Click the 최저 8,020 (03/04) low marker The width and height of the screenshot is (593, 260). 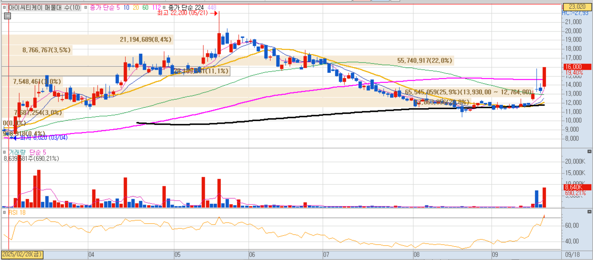(40, 138)
